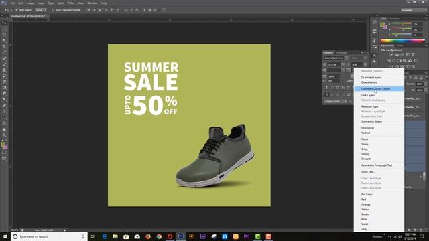Select the Hand tool
Viewport: 429px width, 241px height.
pos(4,129)
